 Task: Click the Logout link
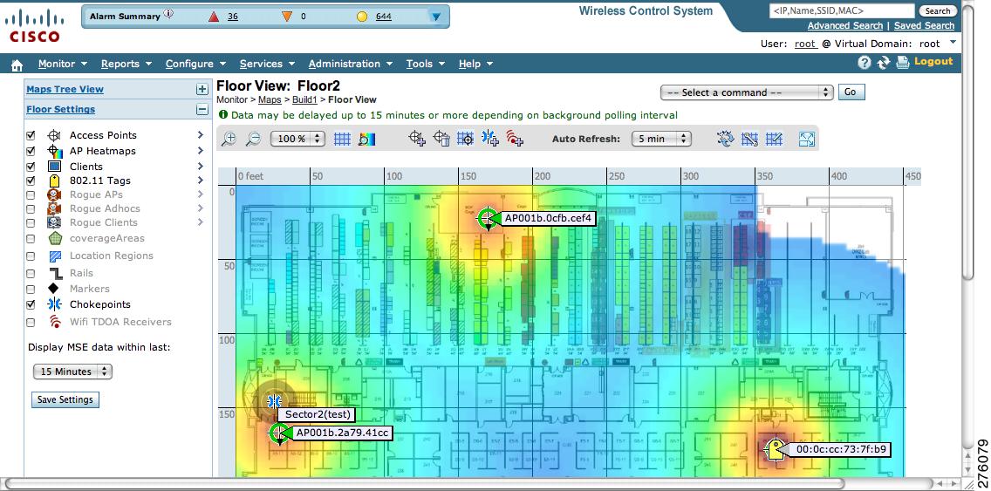pos(933,61)
